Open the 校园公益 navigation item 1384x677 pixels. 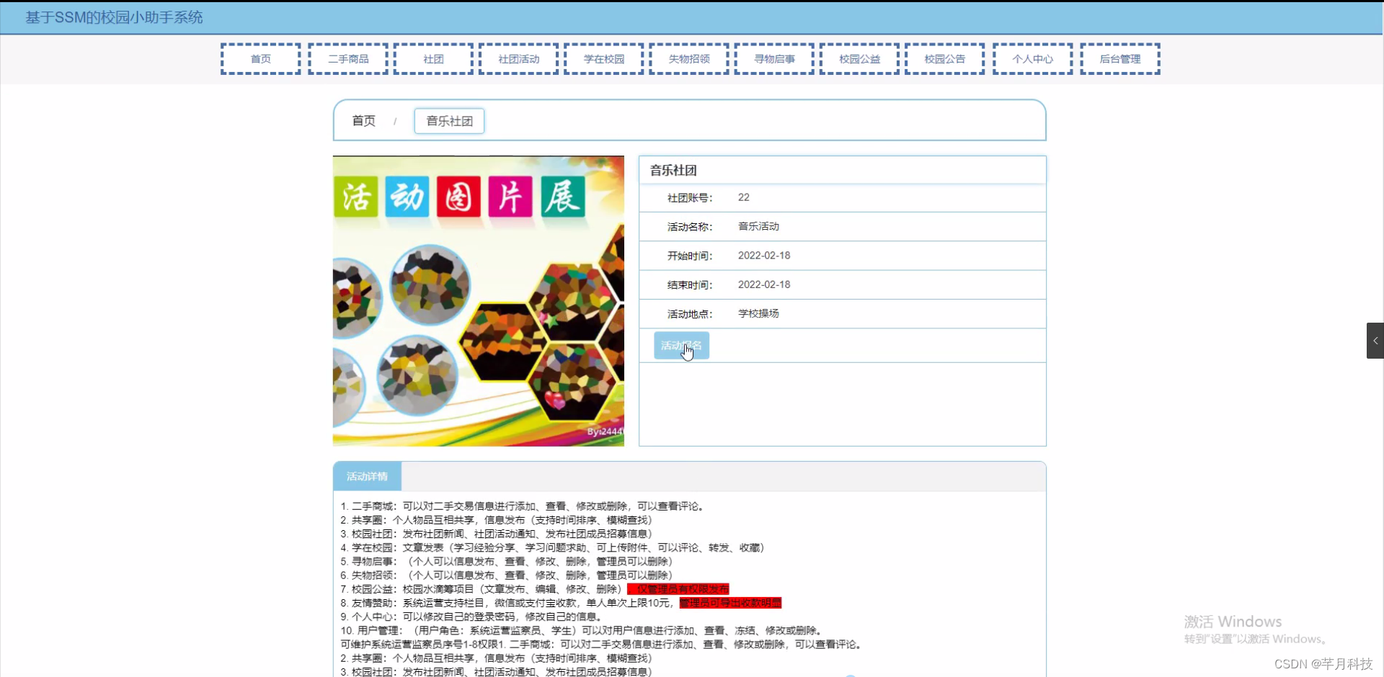tap(859, 59)
